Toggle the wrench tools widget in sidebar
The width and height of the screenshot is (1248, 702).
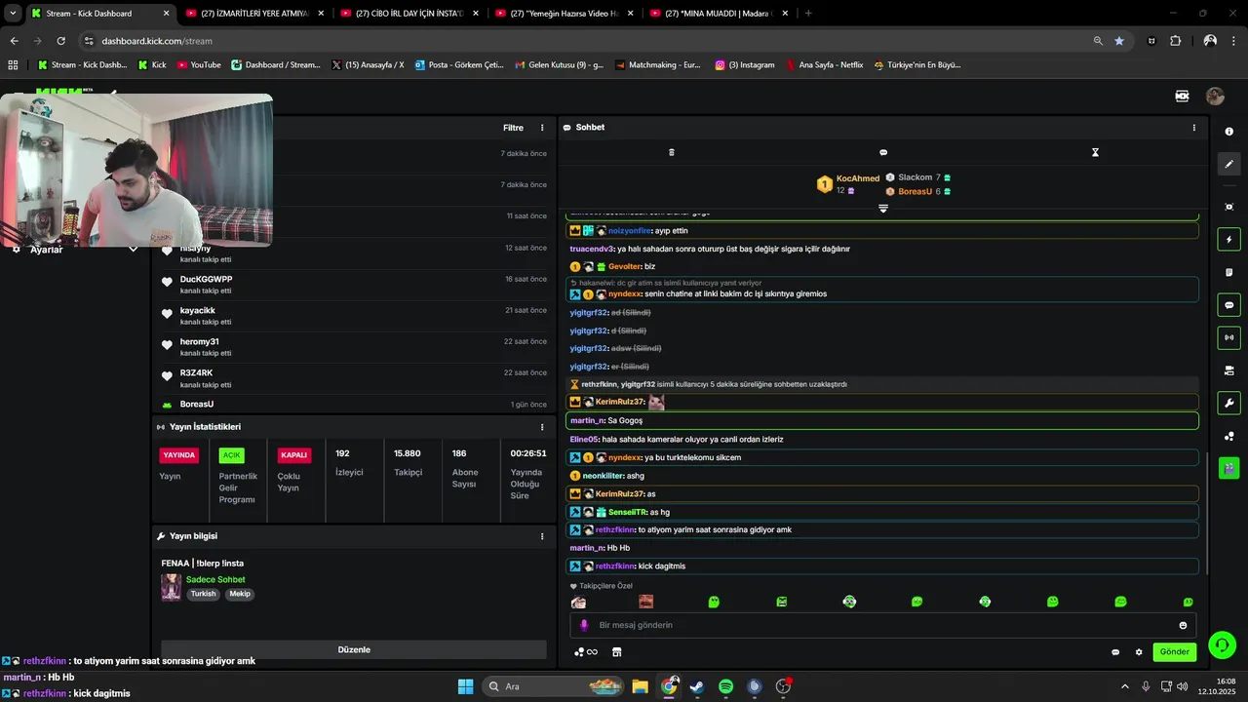coord(1228,403)
